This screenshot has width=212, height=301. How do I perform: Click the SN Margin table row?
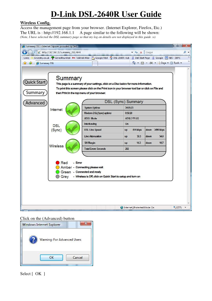(x=124, y=143)
